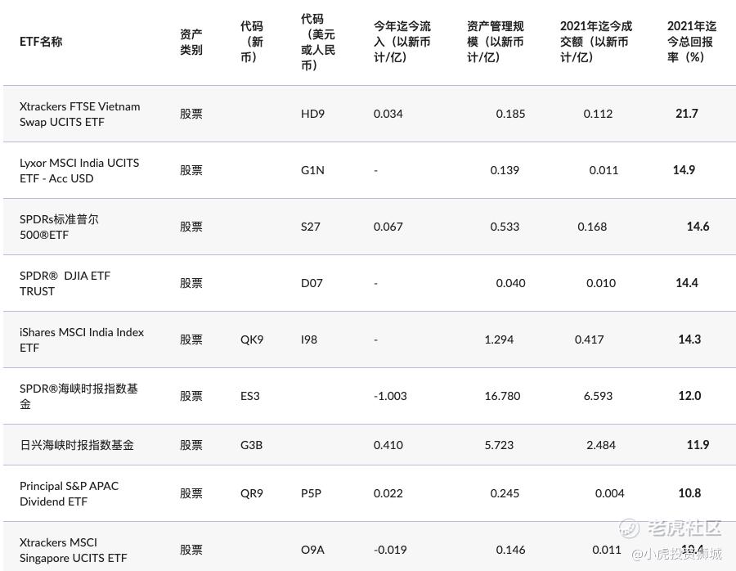Click ticker code O9A
The image size is (736, 571).
[x=312, y=550]
